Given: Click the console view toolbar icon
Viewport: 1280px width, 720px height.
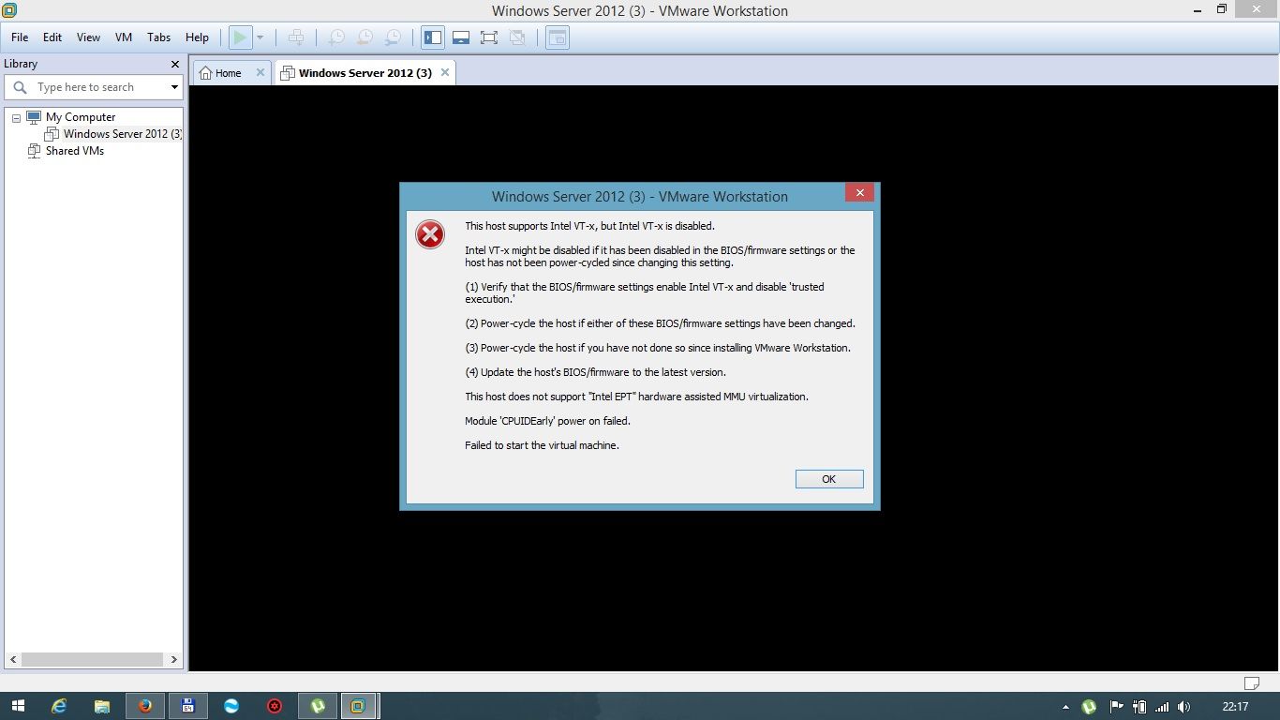Looking at the screenshot, I should point(558,37).
